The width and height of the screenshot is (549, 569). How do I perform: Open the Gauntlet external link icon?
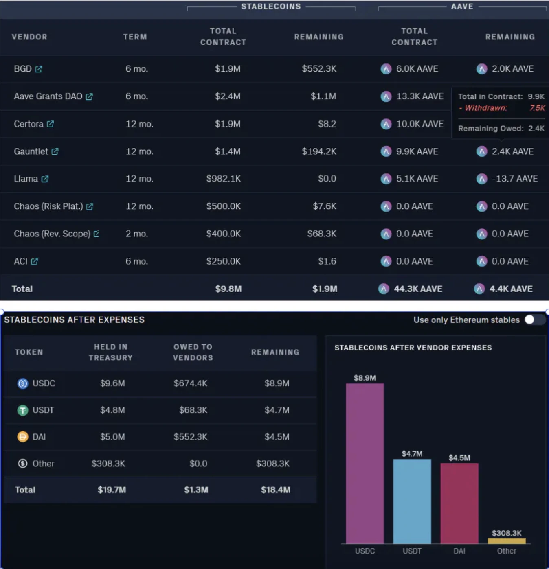[55, 151]
